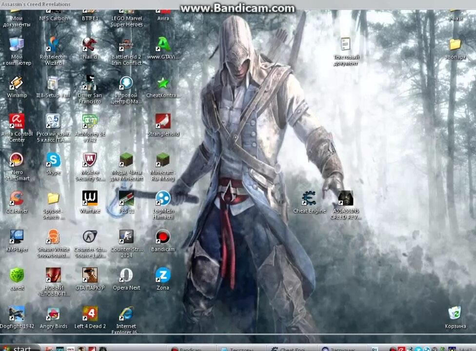Launch Игровой центр@Ma... shortcut
This screenshot has width=476, height=351.
pyautogui.click(x=126, y=83)
